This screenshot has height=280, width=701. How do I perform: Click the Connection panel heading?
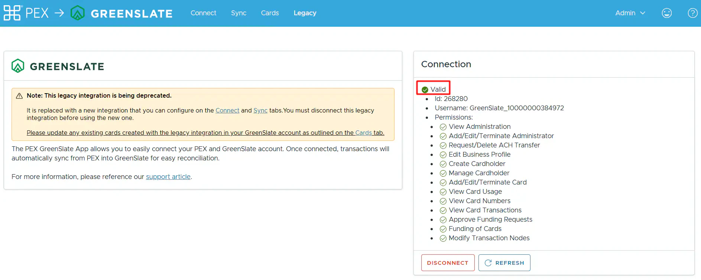pos(446,64)
